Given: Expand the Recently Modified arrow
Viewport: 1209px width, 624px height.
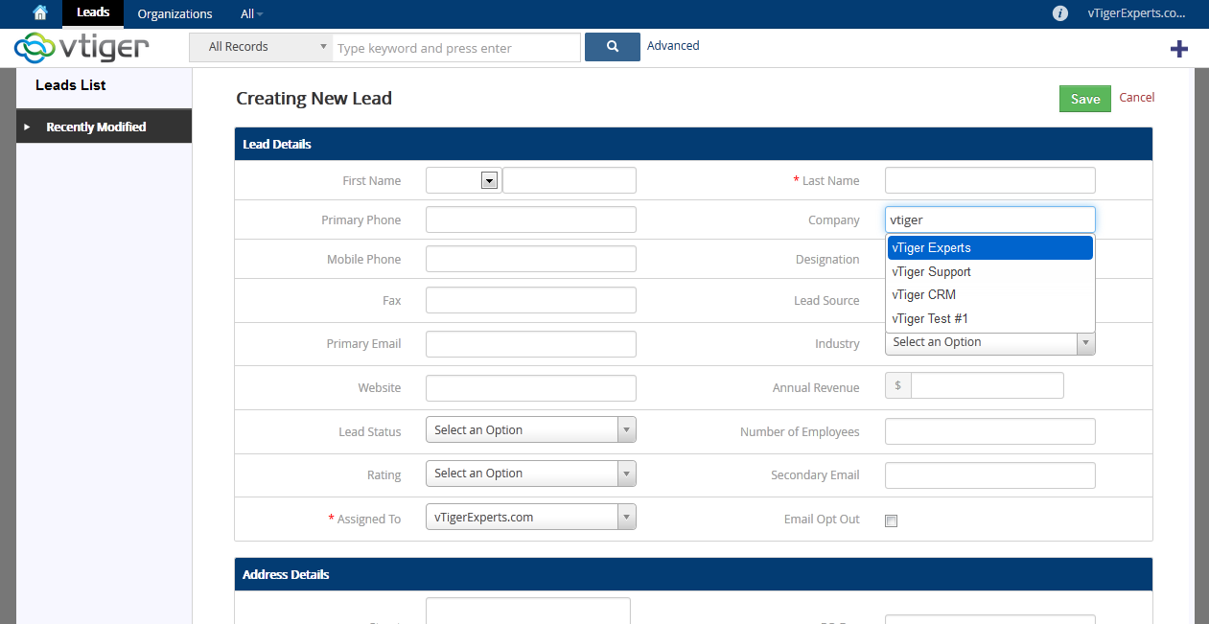Looking at the screenshot, I should coord(27,127).
